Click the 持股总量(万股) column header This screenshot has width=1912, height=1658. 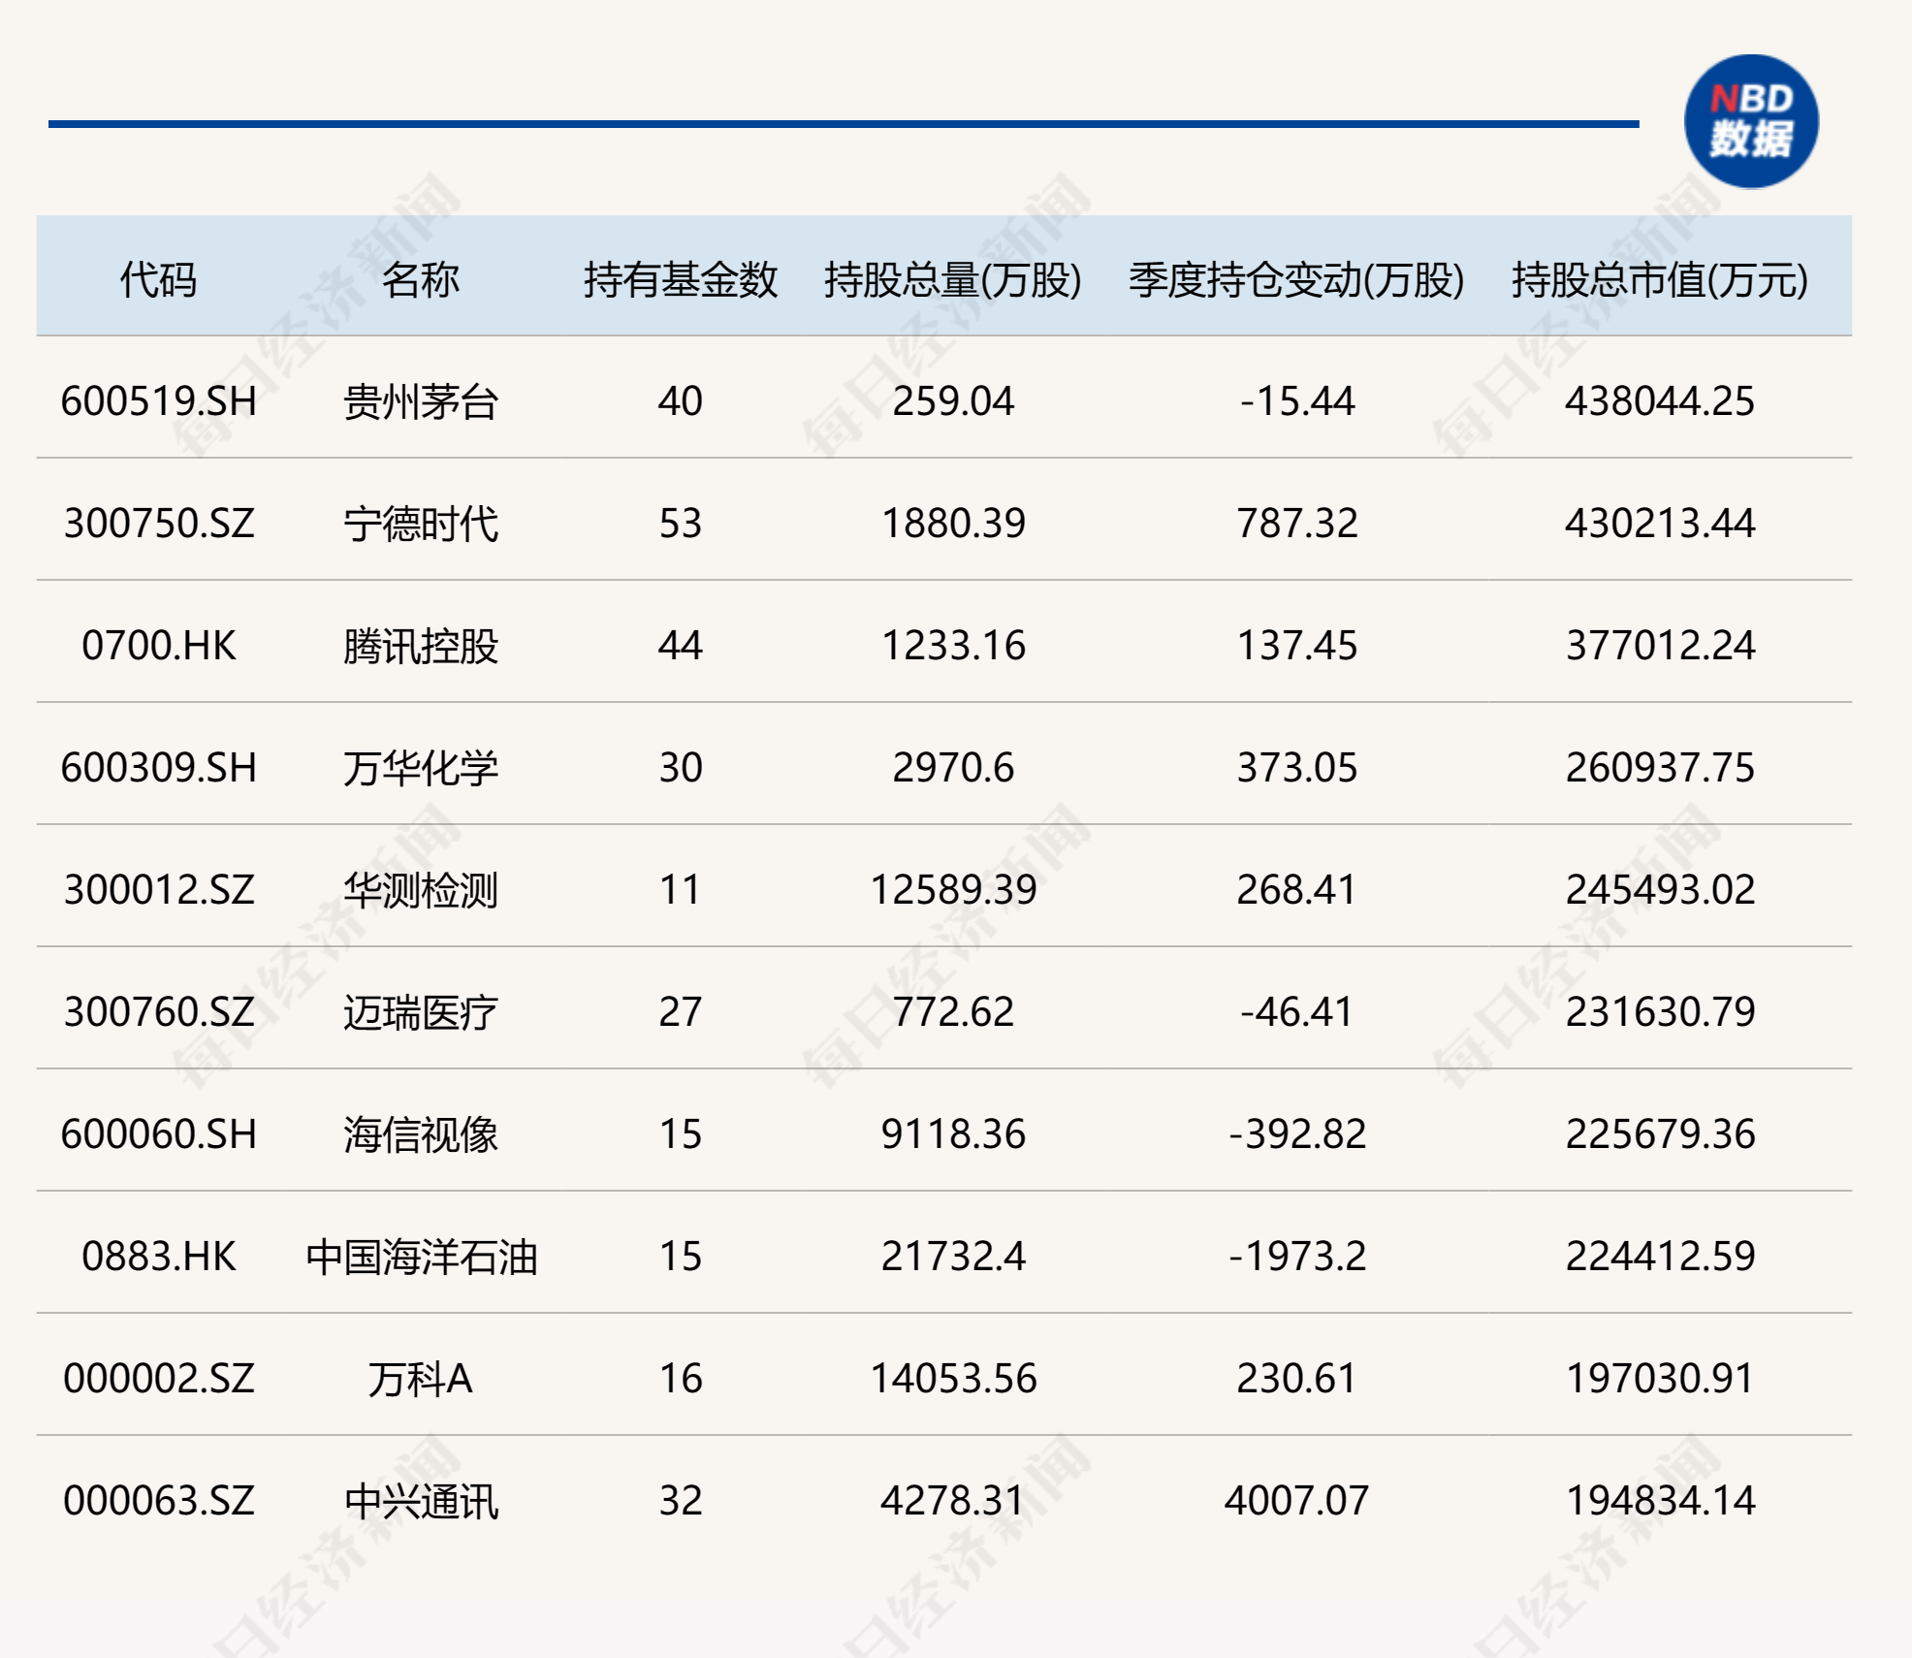[953, 280]
